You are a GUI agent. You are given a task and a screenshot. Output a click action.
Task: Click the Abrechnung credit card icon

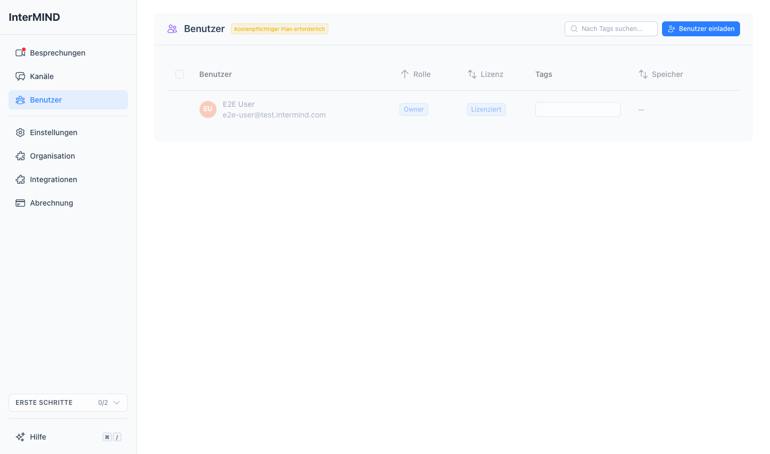point(20,203)
